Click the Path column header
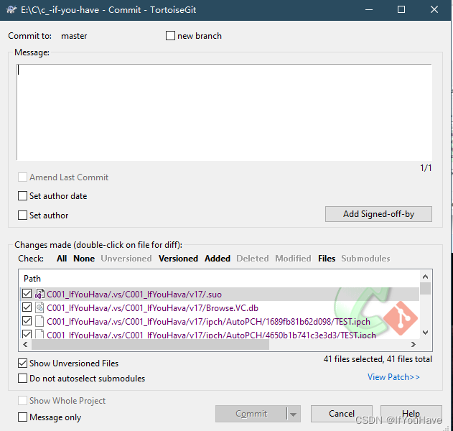 (x=32, y=279)
